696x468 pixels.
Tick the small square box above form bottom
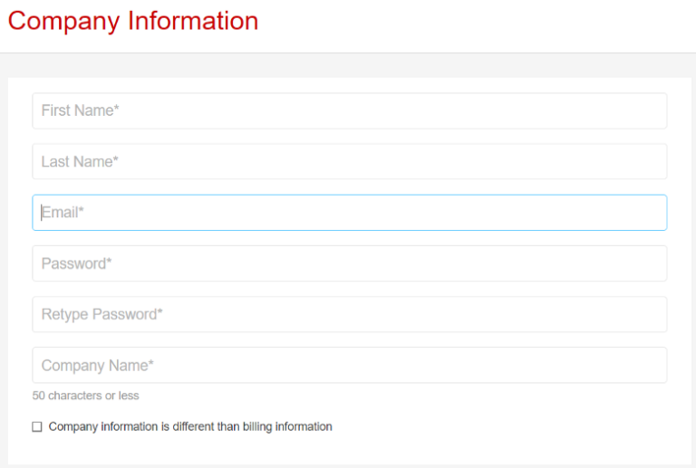click(37, 427)
